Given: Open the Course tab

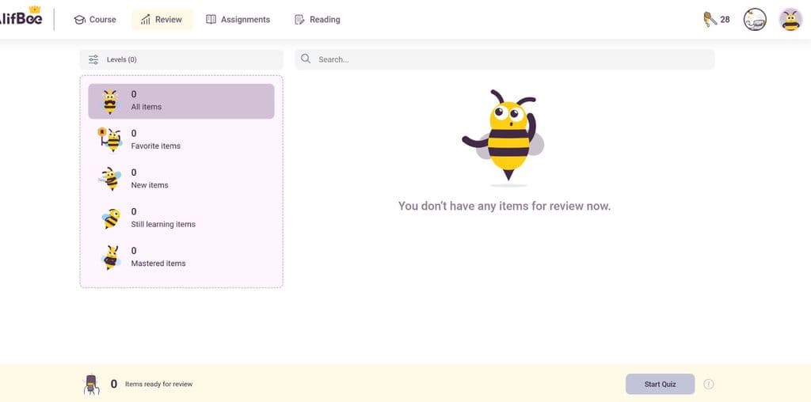Looking at the screenshot, I should (x=95, y=20).
